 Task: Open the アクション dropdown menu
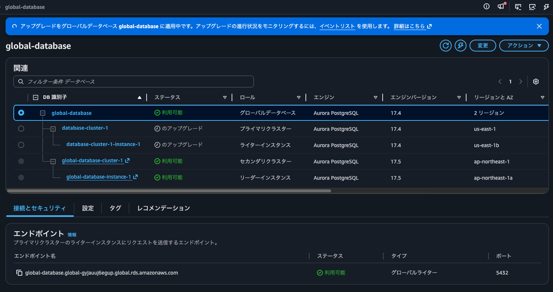(x=524, y=45)
